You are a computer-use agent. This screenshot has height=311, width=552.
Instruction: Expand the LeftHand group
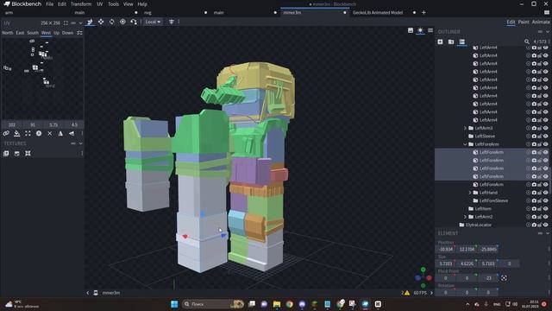pos(470,193)
